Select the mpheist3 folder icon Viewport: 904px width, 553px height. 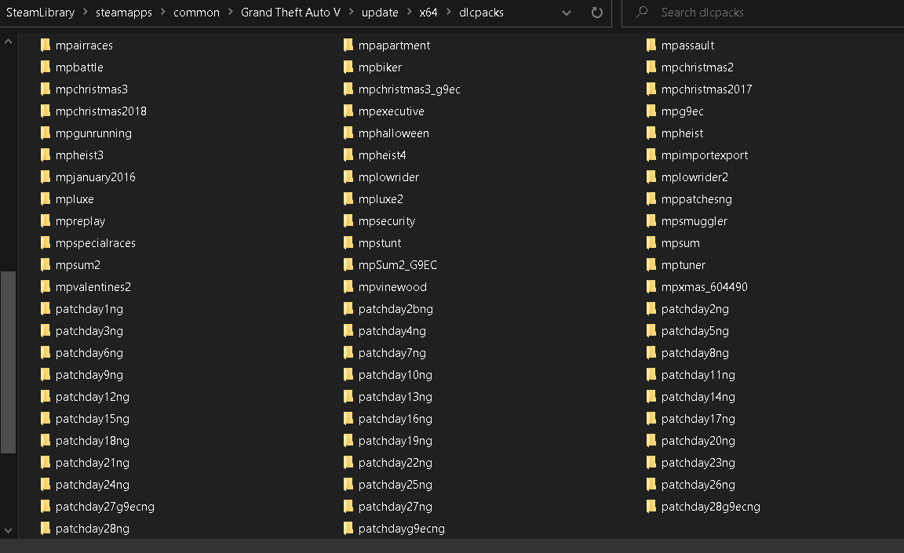(x=46, y=155)
